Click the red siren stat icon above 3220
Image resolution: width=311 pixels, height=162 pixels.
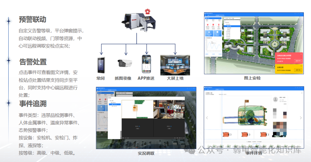[x=207, y=25]
